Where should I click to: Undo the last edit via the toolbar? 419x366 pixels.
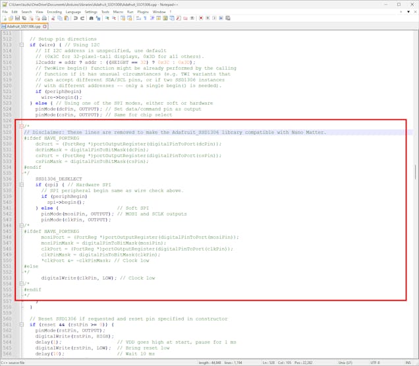point(75,18)
